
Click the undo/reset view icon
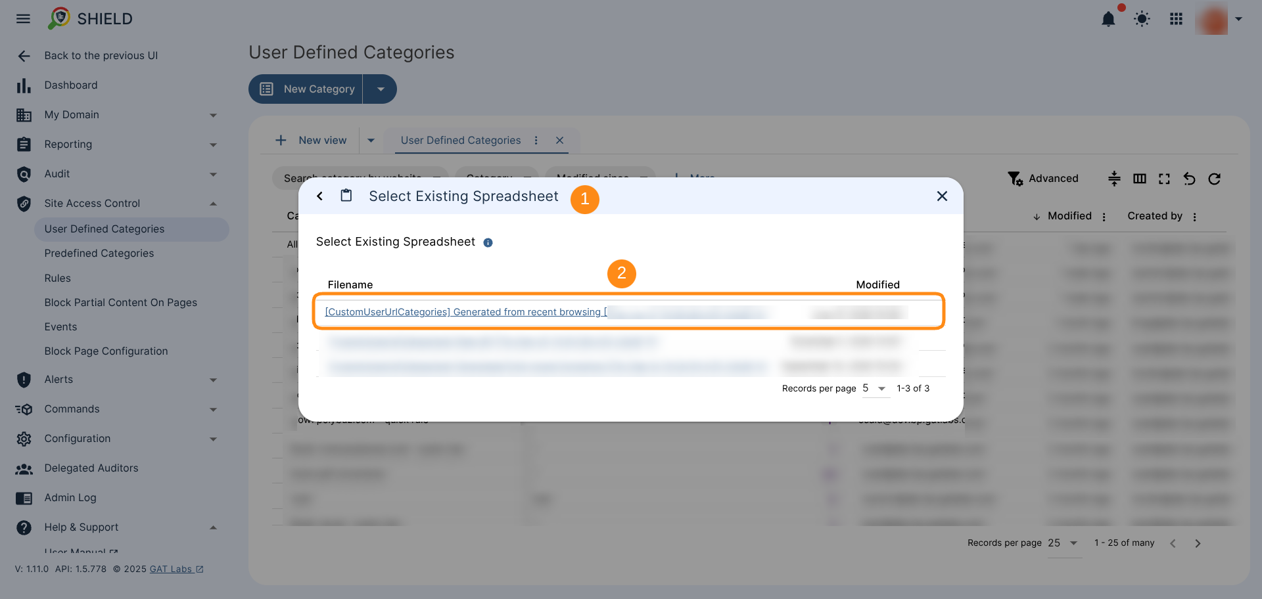(x=1189, y=179)
